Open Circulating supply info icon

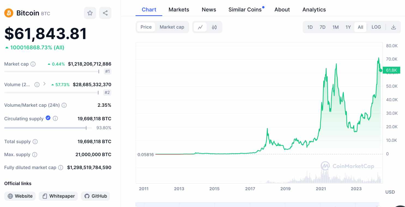(55, 118)
